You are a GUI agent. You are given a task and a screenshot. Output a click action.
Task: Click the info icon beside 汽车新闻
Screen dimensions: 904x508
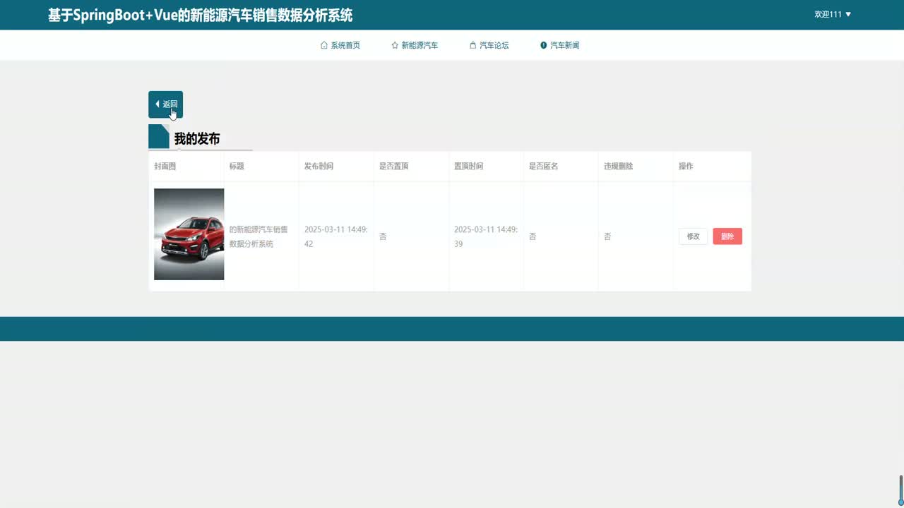[544, 45]
